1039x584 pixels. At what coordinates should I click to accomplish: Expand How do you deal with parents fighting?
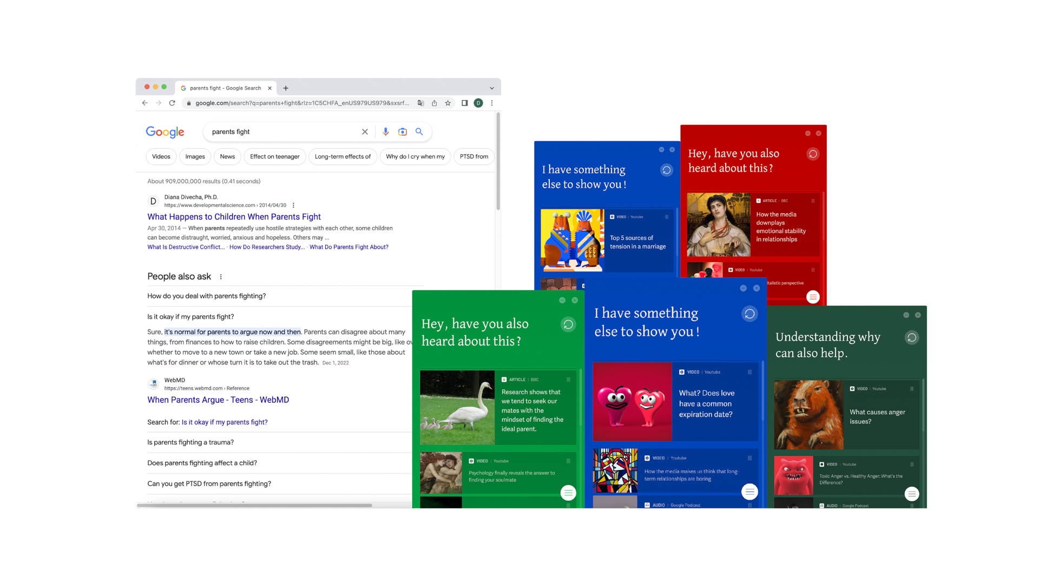click(x=279, y=296)
